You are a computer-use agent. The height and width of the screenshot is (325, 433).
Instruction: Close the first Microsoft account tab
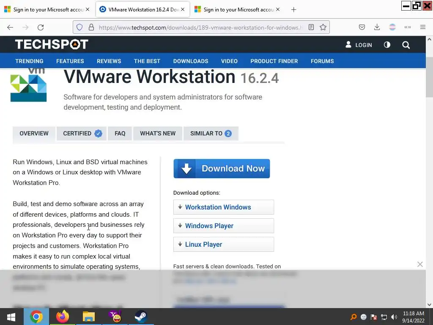[x=88, y=9]
